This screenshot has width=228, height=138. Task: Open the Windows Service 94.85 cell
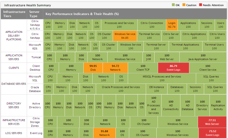(x=125, y=36)
